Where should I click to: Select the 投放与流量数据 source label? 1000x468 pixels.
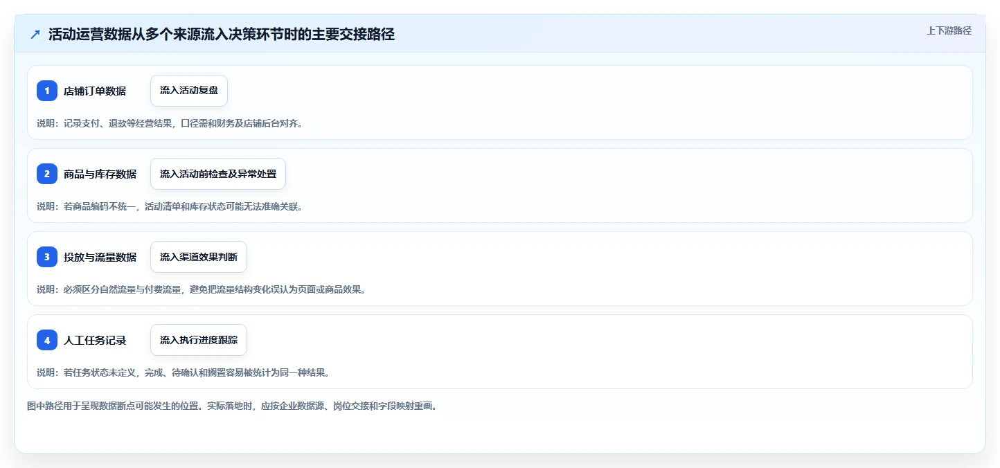coord(100,257)
